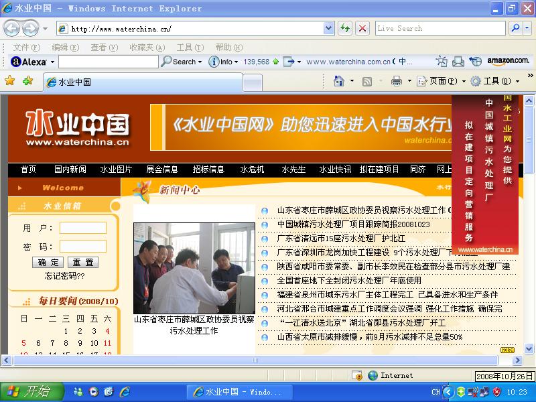Open the 页面(P) command menu
Viewport: 536px width, 402px height.
[x=441, y=81]
